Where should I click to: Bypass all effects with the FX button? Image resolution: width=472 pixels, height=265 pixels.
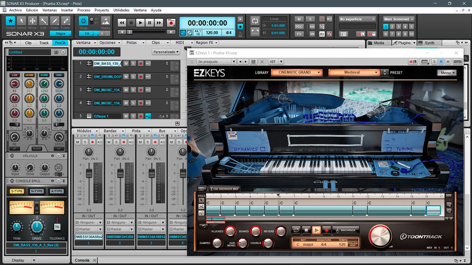click(x=299, y=34)
